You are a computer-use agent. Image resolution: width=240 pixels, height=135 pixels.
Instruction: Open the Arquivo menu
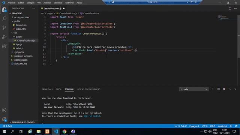tap(11, 3)
